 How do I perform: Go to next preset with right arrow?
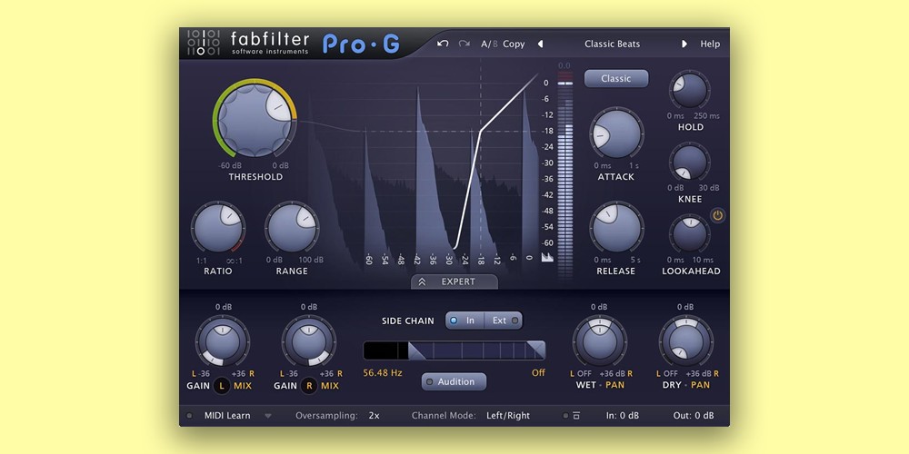684,44
